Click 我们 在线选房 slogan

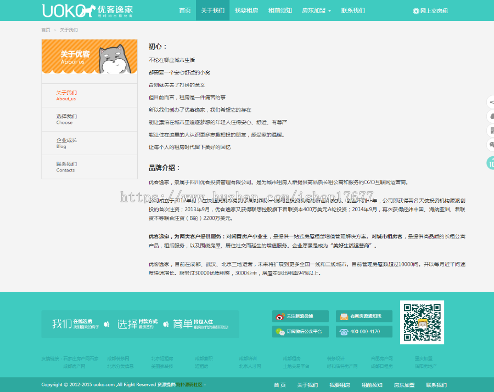(x=76, y=324)
